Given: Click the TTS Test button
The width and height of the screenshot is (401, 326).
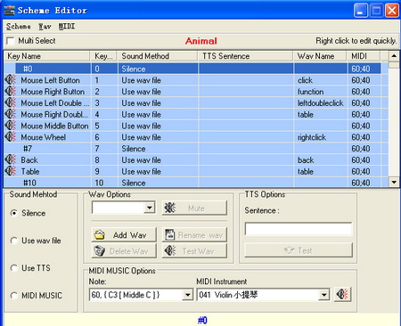Looking at the screenshot, I should 299,250.
